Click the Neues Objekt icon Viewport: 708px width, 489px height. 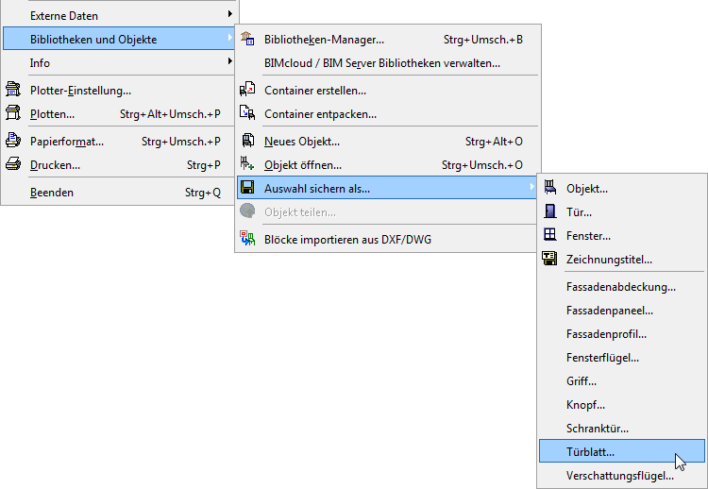click(248, 142)
